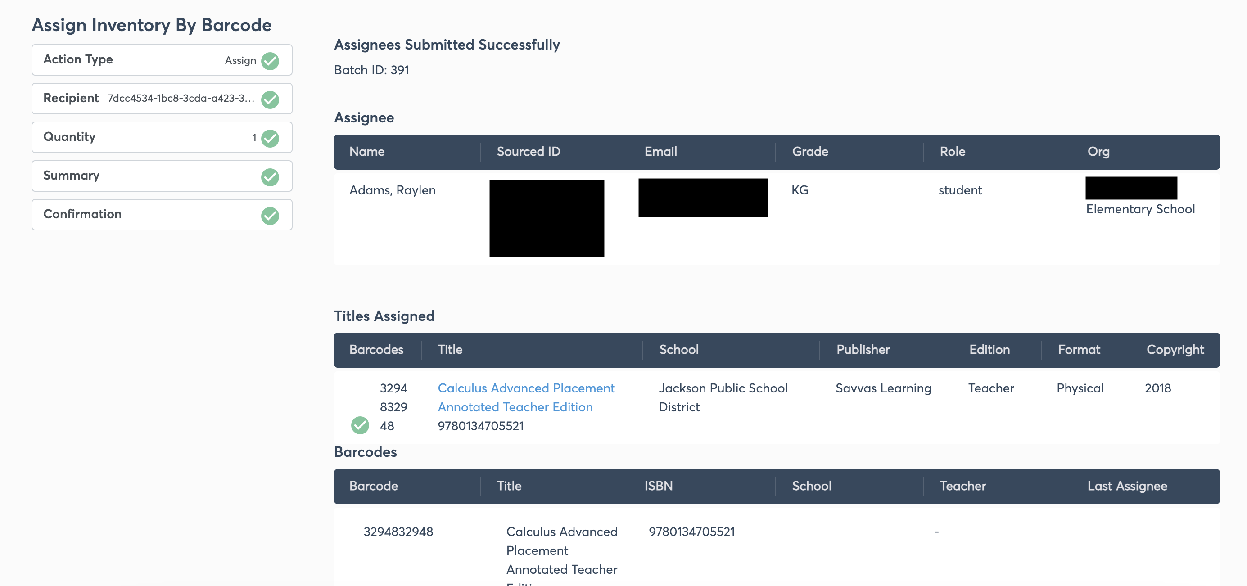Open the Confirmation step
The height and width of the screenshot is (586, 1247).
[162, 215]
